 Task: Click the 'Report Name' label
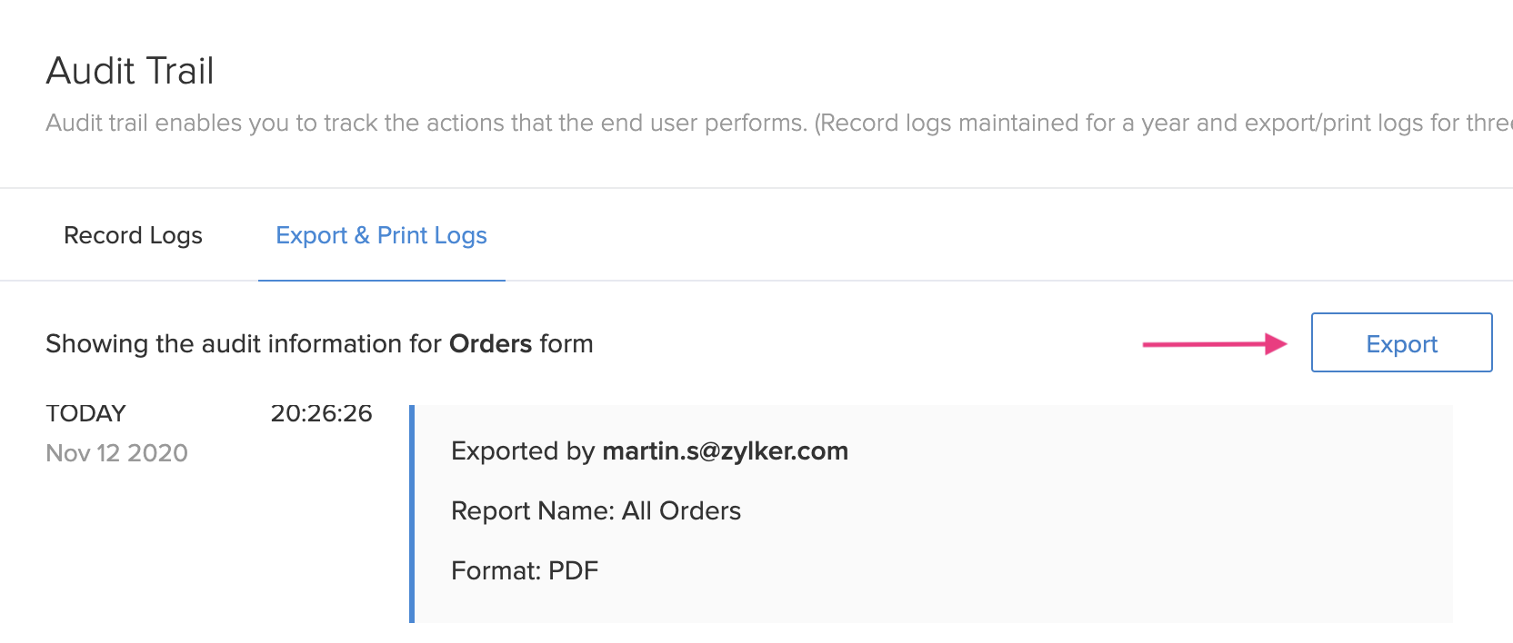[533, 511]
